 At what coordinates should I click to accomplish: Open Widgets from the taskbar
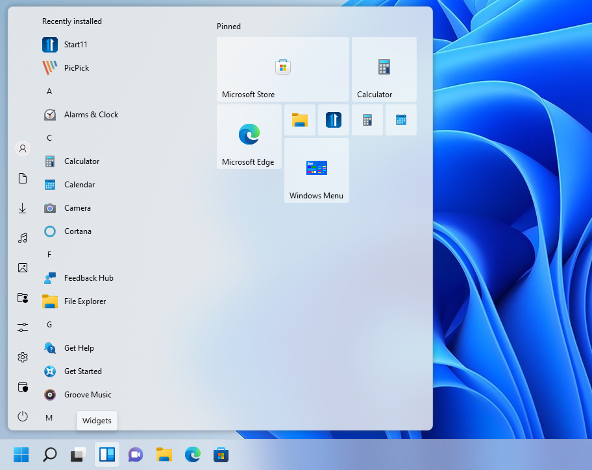pos(107,454)
